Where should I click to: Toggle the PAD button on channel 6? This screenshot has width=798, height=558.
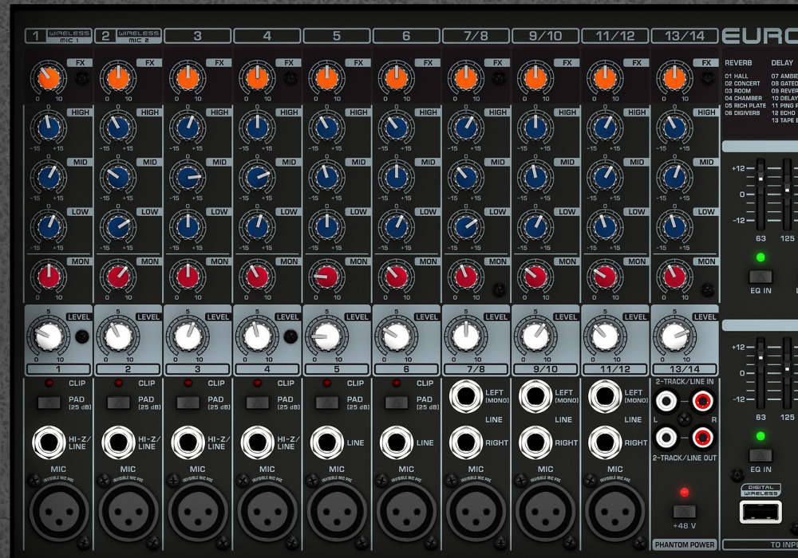(x=396, y=403)
